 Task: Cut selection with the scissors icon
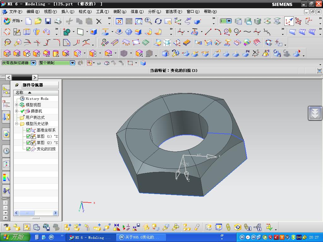pos(69,21)
